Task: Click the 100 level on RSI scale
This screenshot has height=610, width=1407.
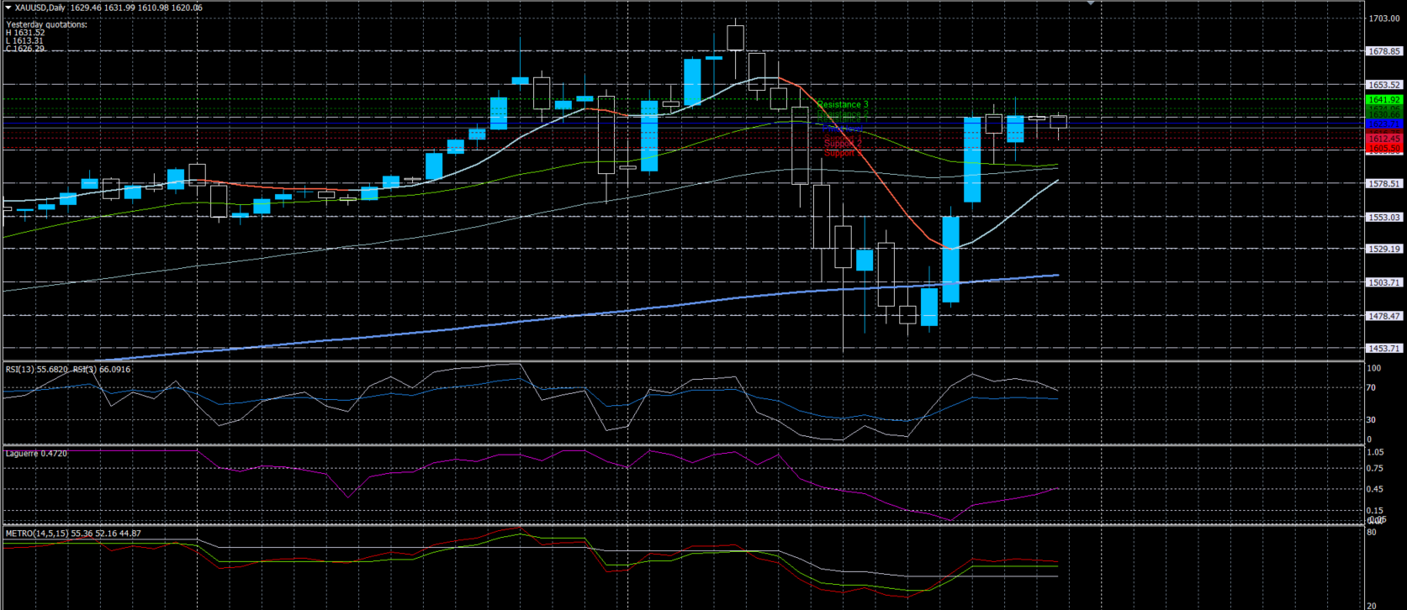Action: [1374, 368]
